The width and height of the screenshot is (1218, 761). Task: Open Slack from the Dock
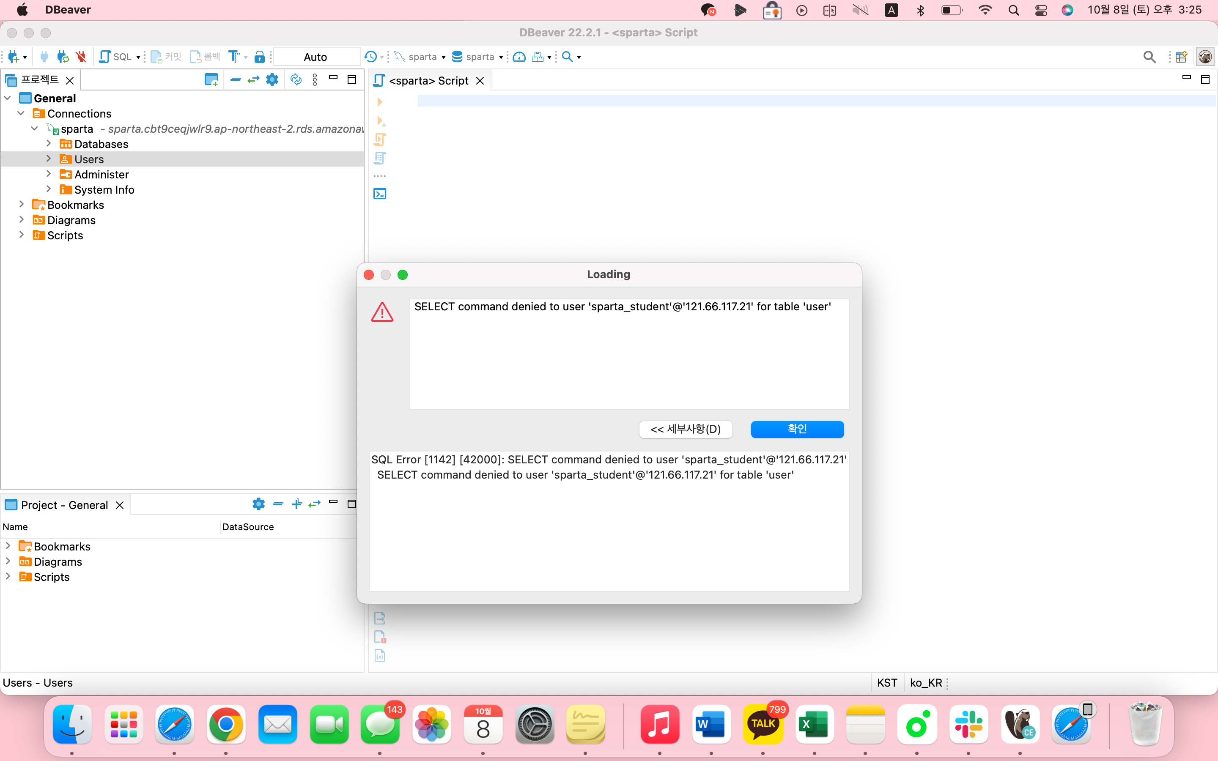(x=968, y=725)
